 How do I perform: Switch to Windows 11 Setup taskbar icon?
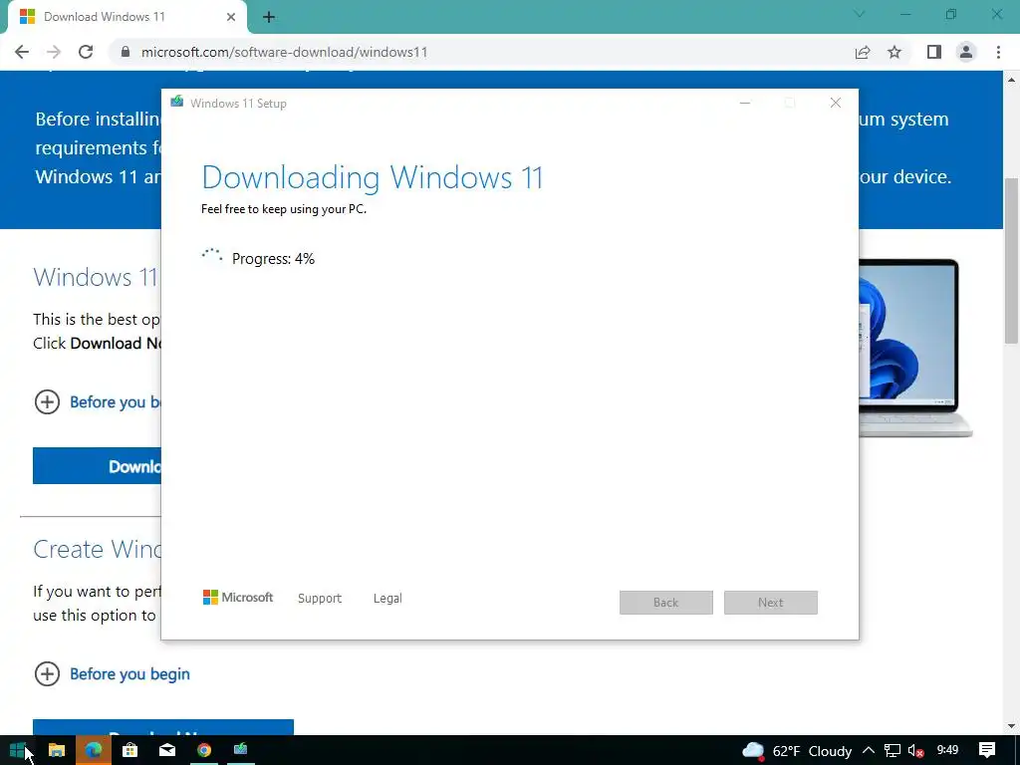241,750
